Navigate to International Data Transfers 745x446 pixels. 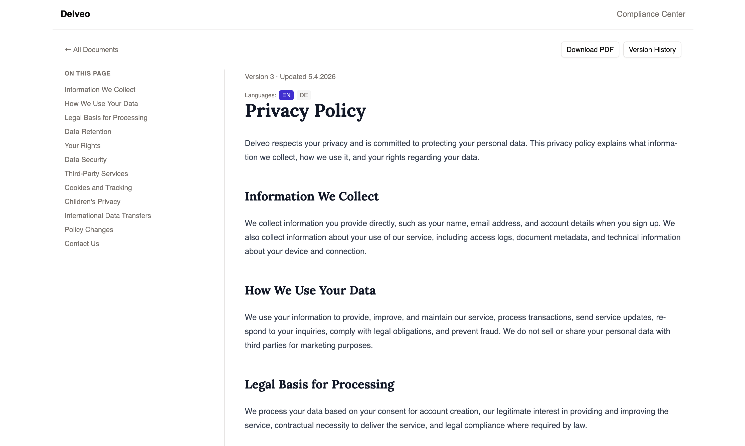tap(108, 215)
